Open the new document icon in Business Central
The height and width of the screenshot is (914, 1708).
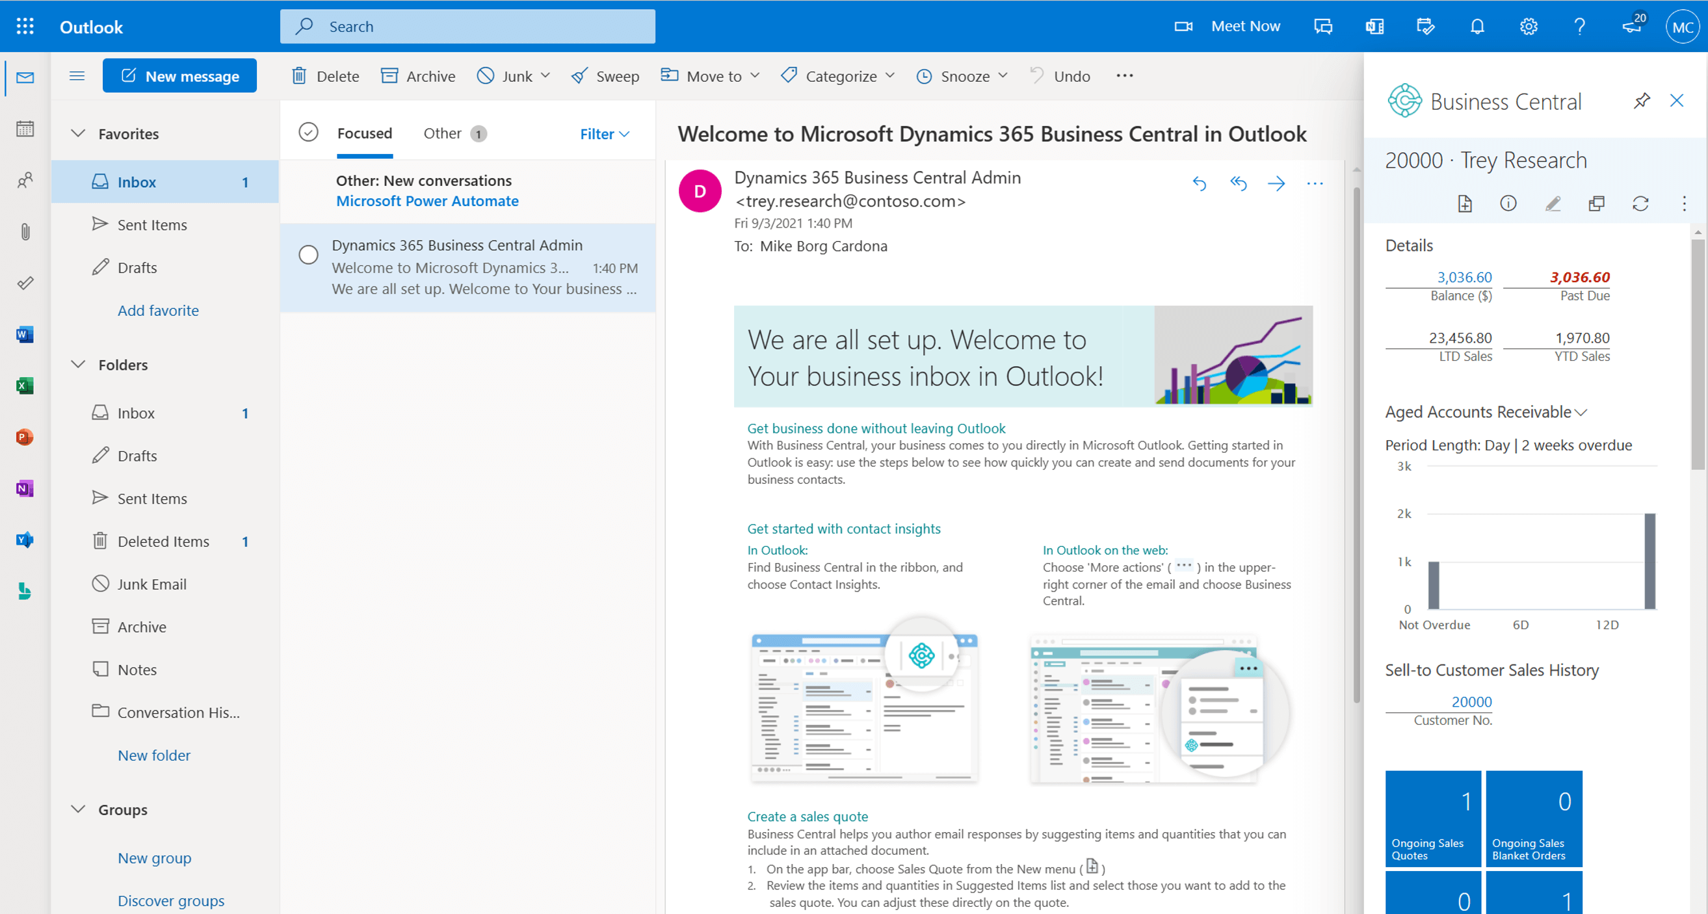tap(1465, 203)
